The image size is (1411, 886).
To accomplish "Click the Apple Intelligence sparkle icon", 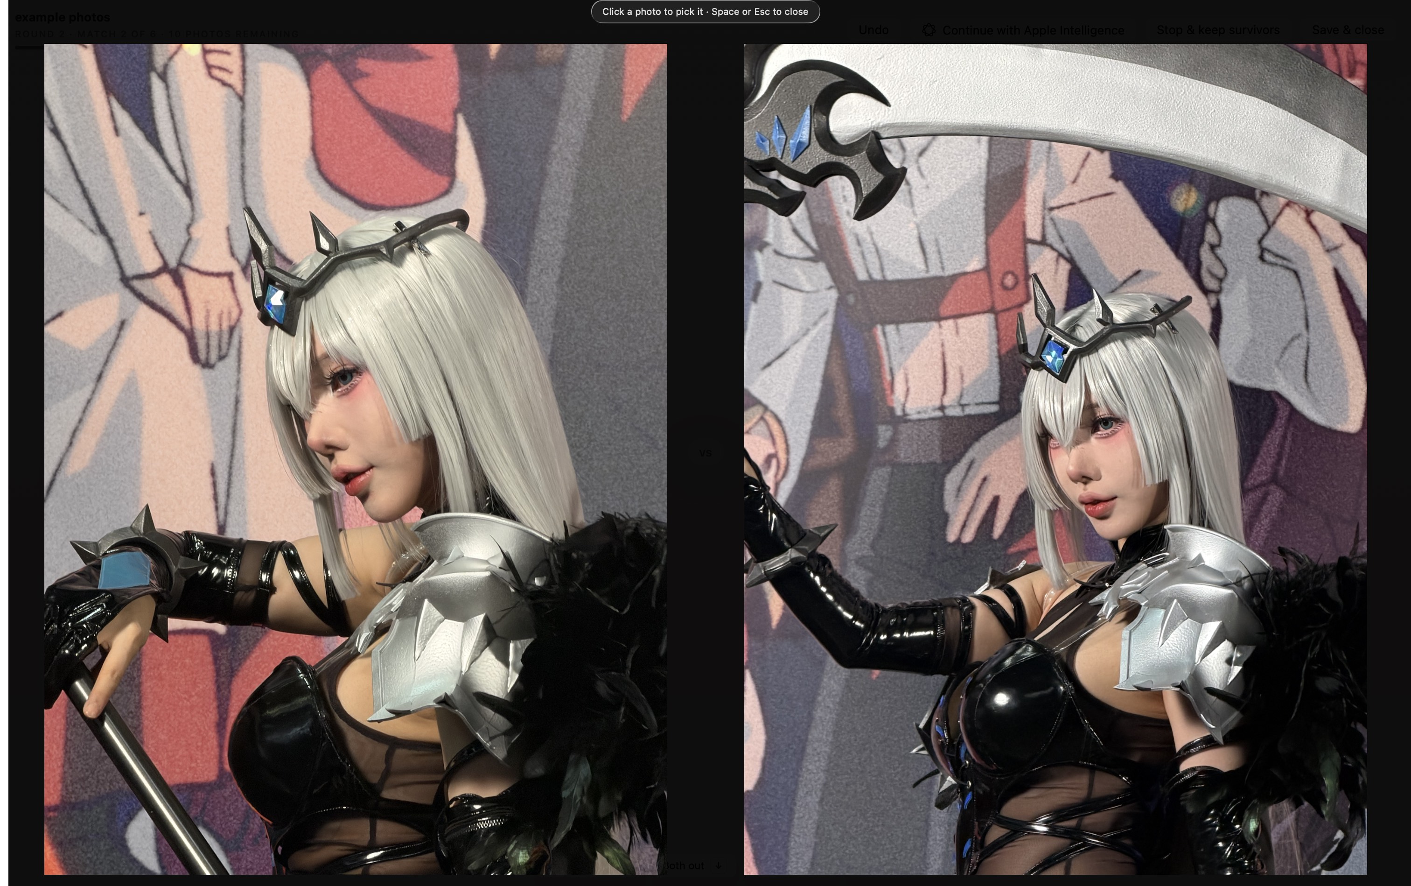I will (929, 30).
